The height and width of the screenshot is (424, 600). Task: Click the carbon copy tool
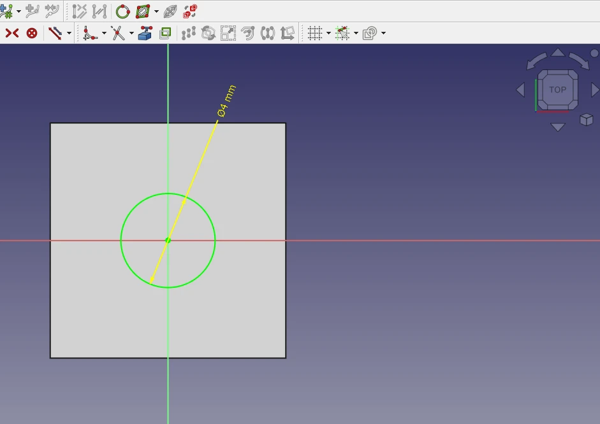[165, 33]
